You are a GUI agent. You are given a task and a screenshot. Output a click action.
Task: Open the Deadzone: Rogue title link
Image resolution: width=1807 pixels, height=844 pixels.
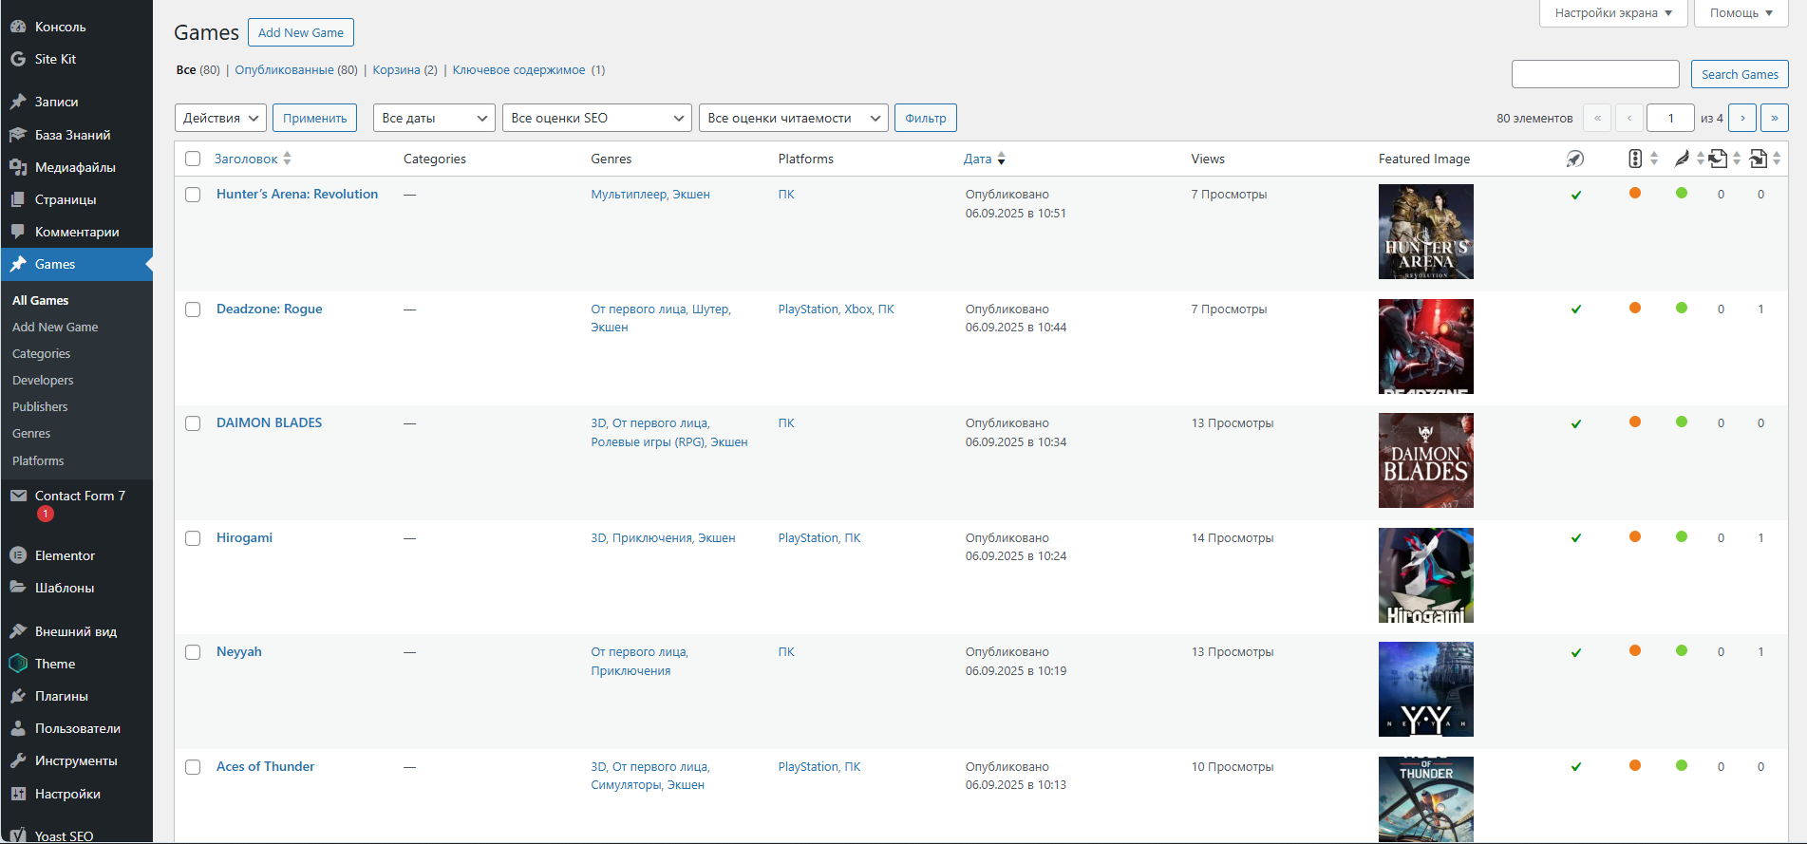[x=270, y=309]
